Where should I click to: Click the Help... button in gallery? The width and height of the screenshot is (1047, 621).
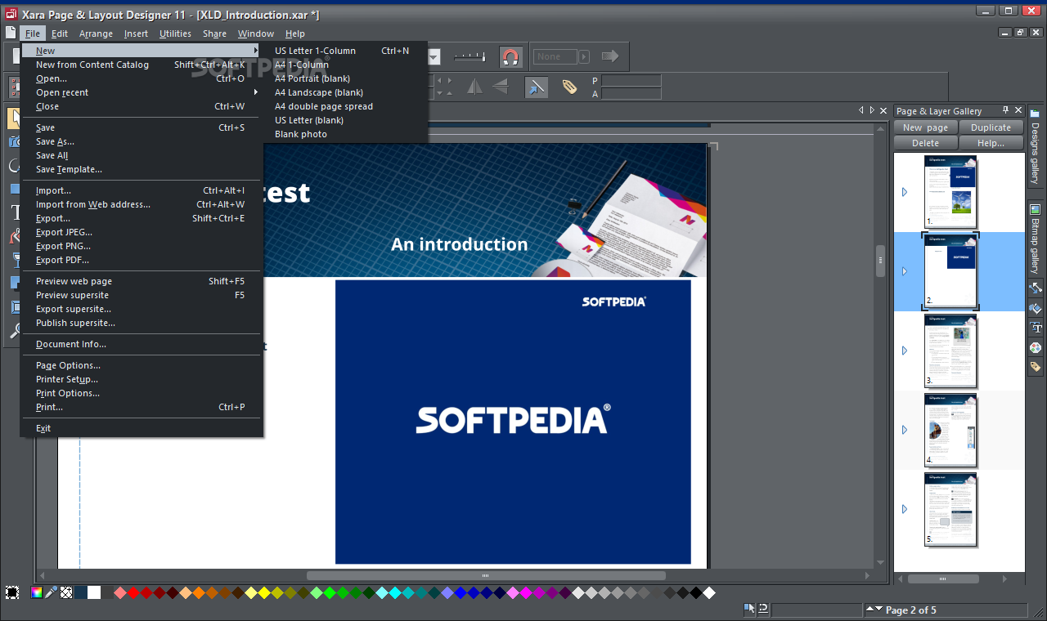[991, 143]
